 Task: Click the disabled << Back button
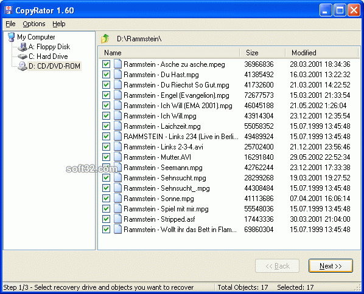[x=277, y=265]
